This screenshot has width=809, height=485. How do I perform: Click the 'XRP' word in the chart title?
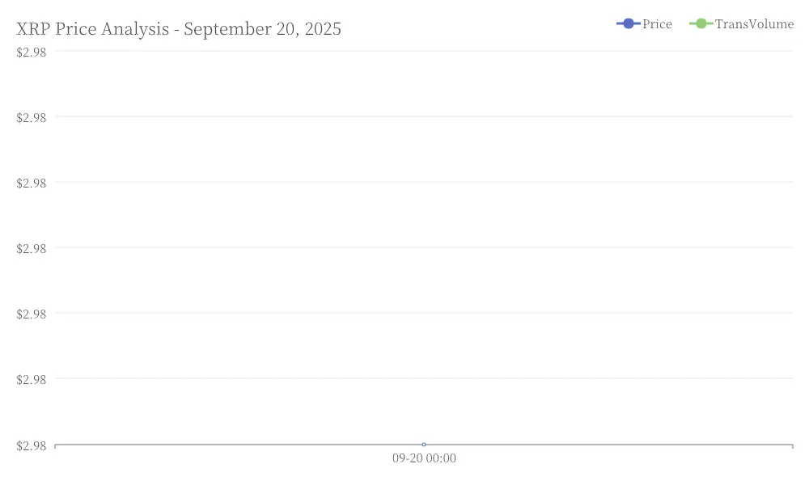tap(33, 29)
